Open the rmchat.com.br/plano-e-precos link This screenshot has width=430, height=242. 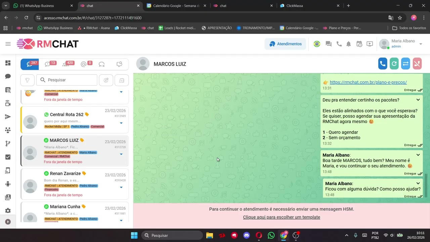(x=368, y=82)
